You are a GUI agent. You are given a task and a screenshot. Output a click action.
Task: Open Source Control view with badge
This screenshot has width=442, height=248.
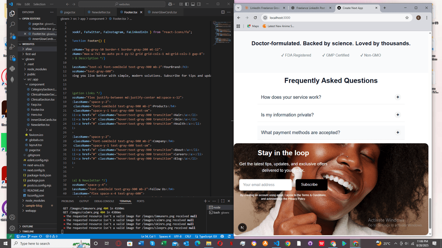12,35
